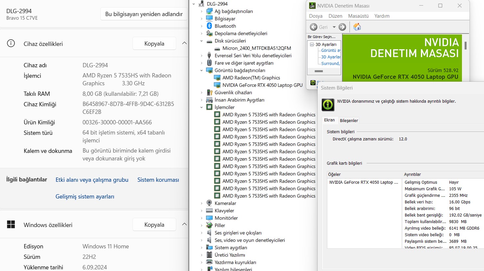Click the Depolama denetleyicileri icon

(209, 33)
